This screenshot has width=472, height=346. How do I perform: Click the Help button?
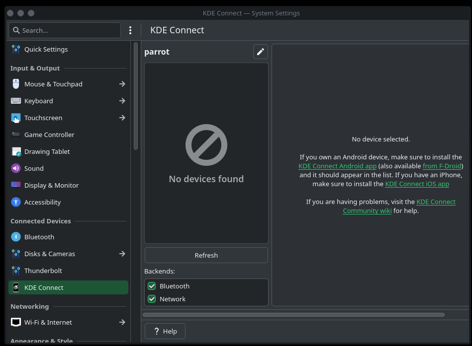tap(165, 331)
